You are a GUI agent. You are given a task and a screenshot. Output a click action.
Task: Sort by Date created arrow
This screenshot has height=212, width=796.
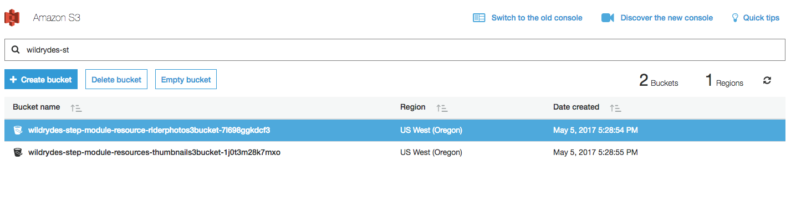tap(615, 108)
